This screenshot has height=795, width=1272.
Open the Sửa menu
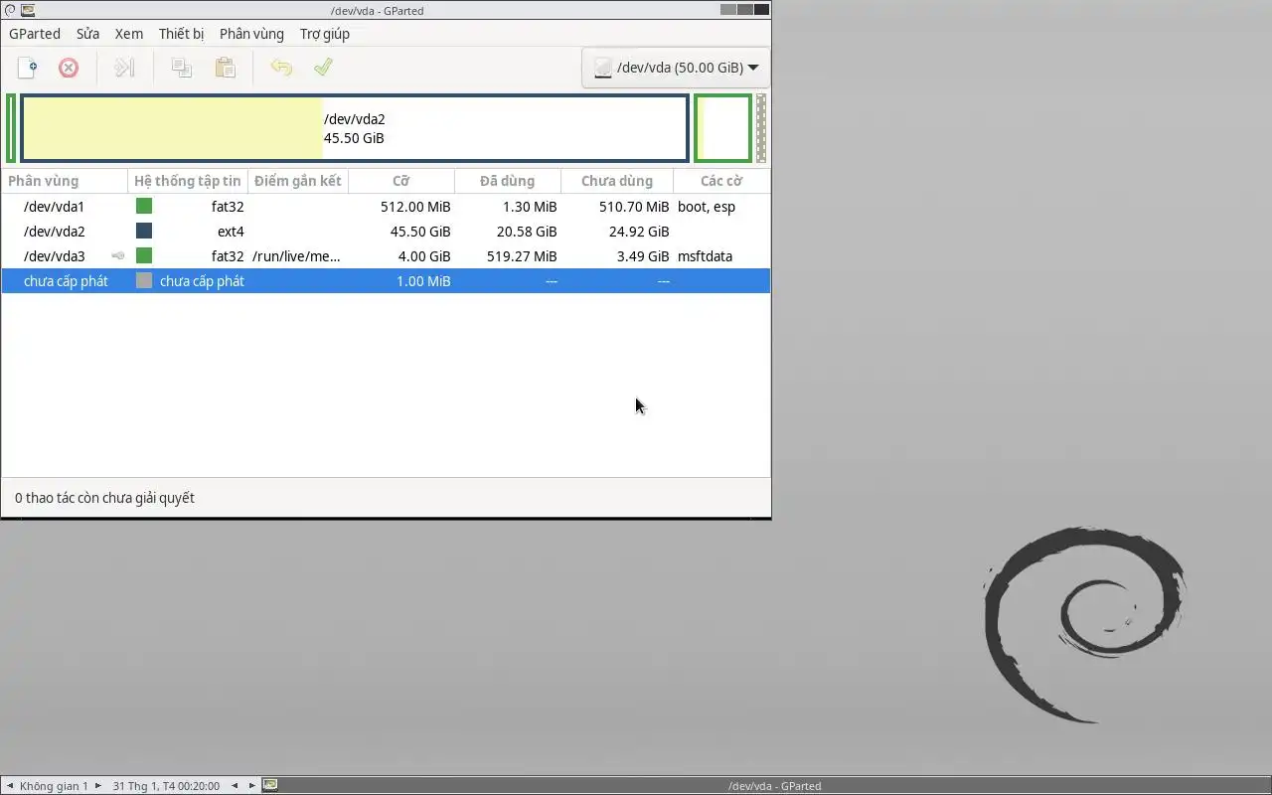pyautogui.click(x=87, y=34)
